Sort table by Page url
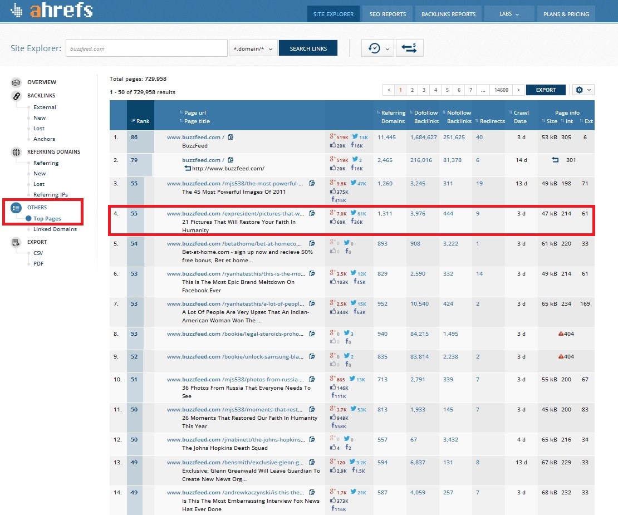Screen dimensions: 618x515 click(193, 112)
